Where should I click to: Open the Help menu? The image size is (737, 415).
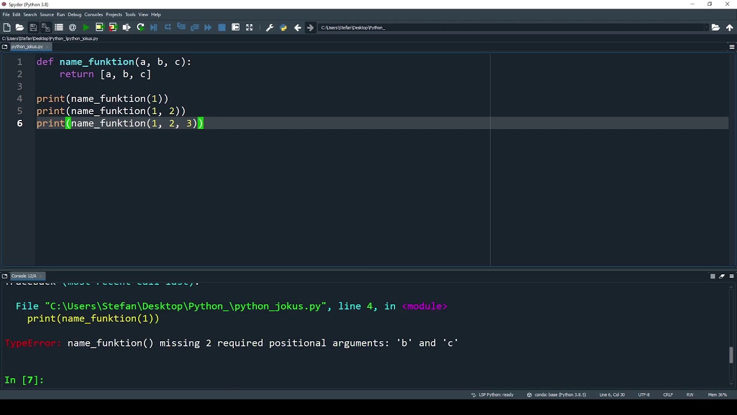click(156, 14)
